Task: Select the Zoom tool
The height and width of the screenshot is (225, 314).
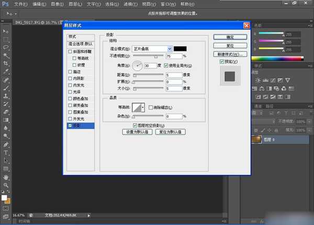Action: [6, 185]
